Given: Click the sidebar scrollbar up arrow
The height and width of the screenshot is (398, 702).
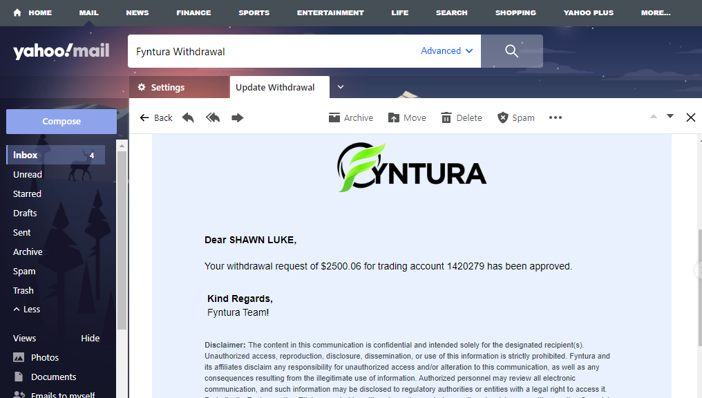Looking at the screenshot, I should (x=122, y=146).
